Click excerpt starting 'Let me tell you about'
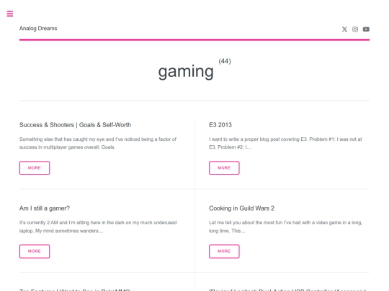The image size is (389, 291). click(x=285, y=226)
